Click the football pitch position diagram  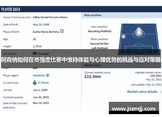coord(139,39)
